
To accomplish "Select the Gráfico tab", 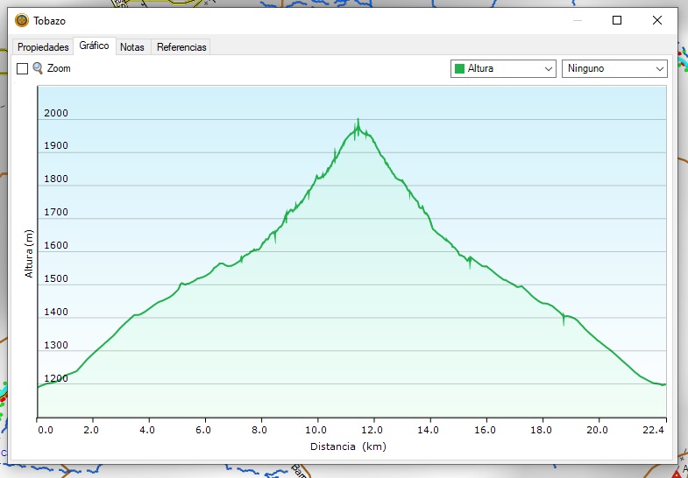I will click(94, 46).
